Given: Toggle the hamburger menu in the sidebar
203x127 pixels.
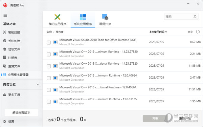Looking at the screenshot, I should coord(5,16).
